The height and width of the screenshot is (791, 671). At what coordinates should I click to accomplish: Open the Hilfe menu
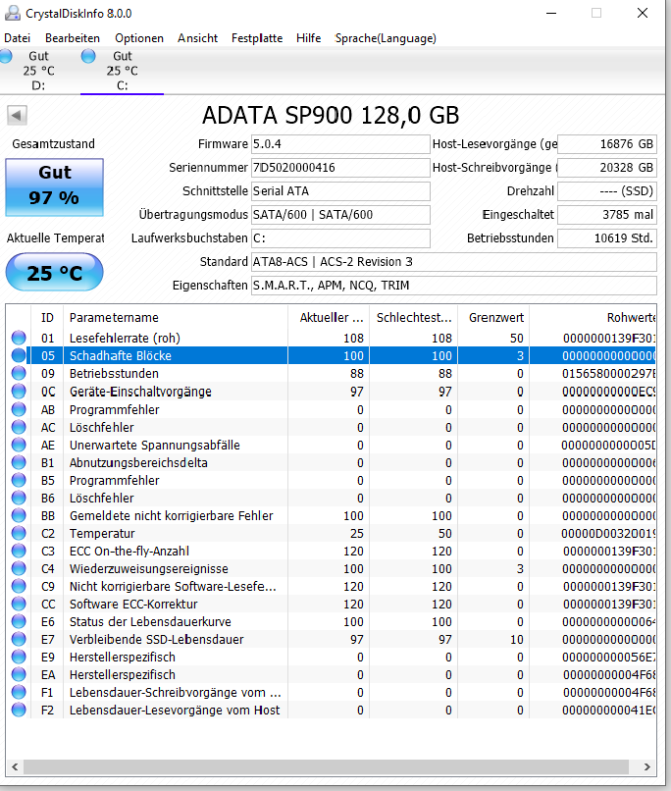click(309, 38)
